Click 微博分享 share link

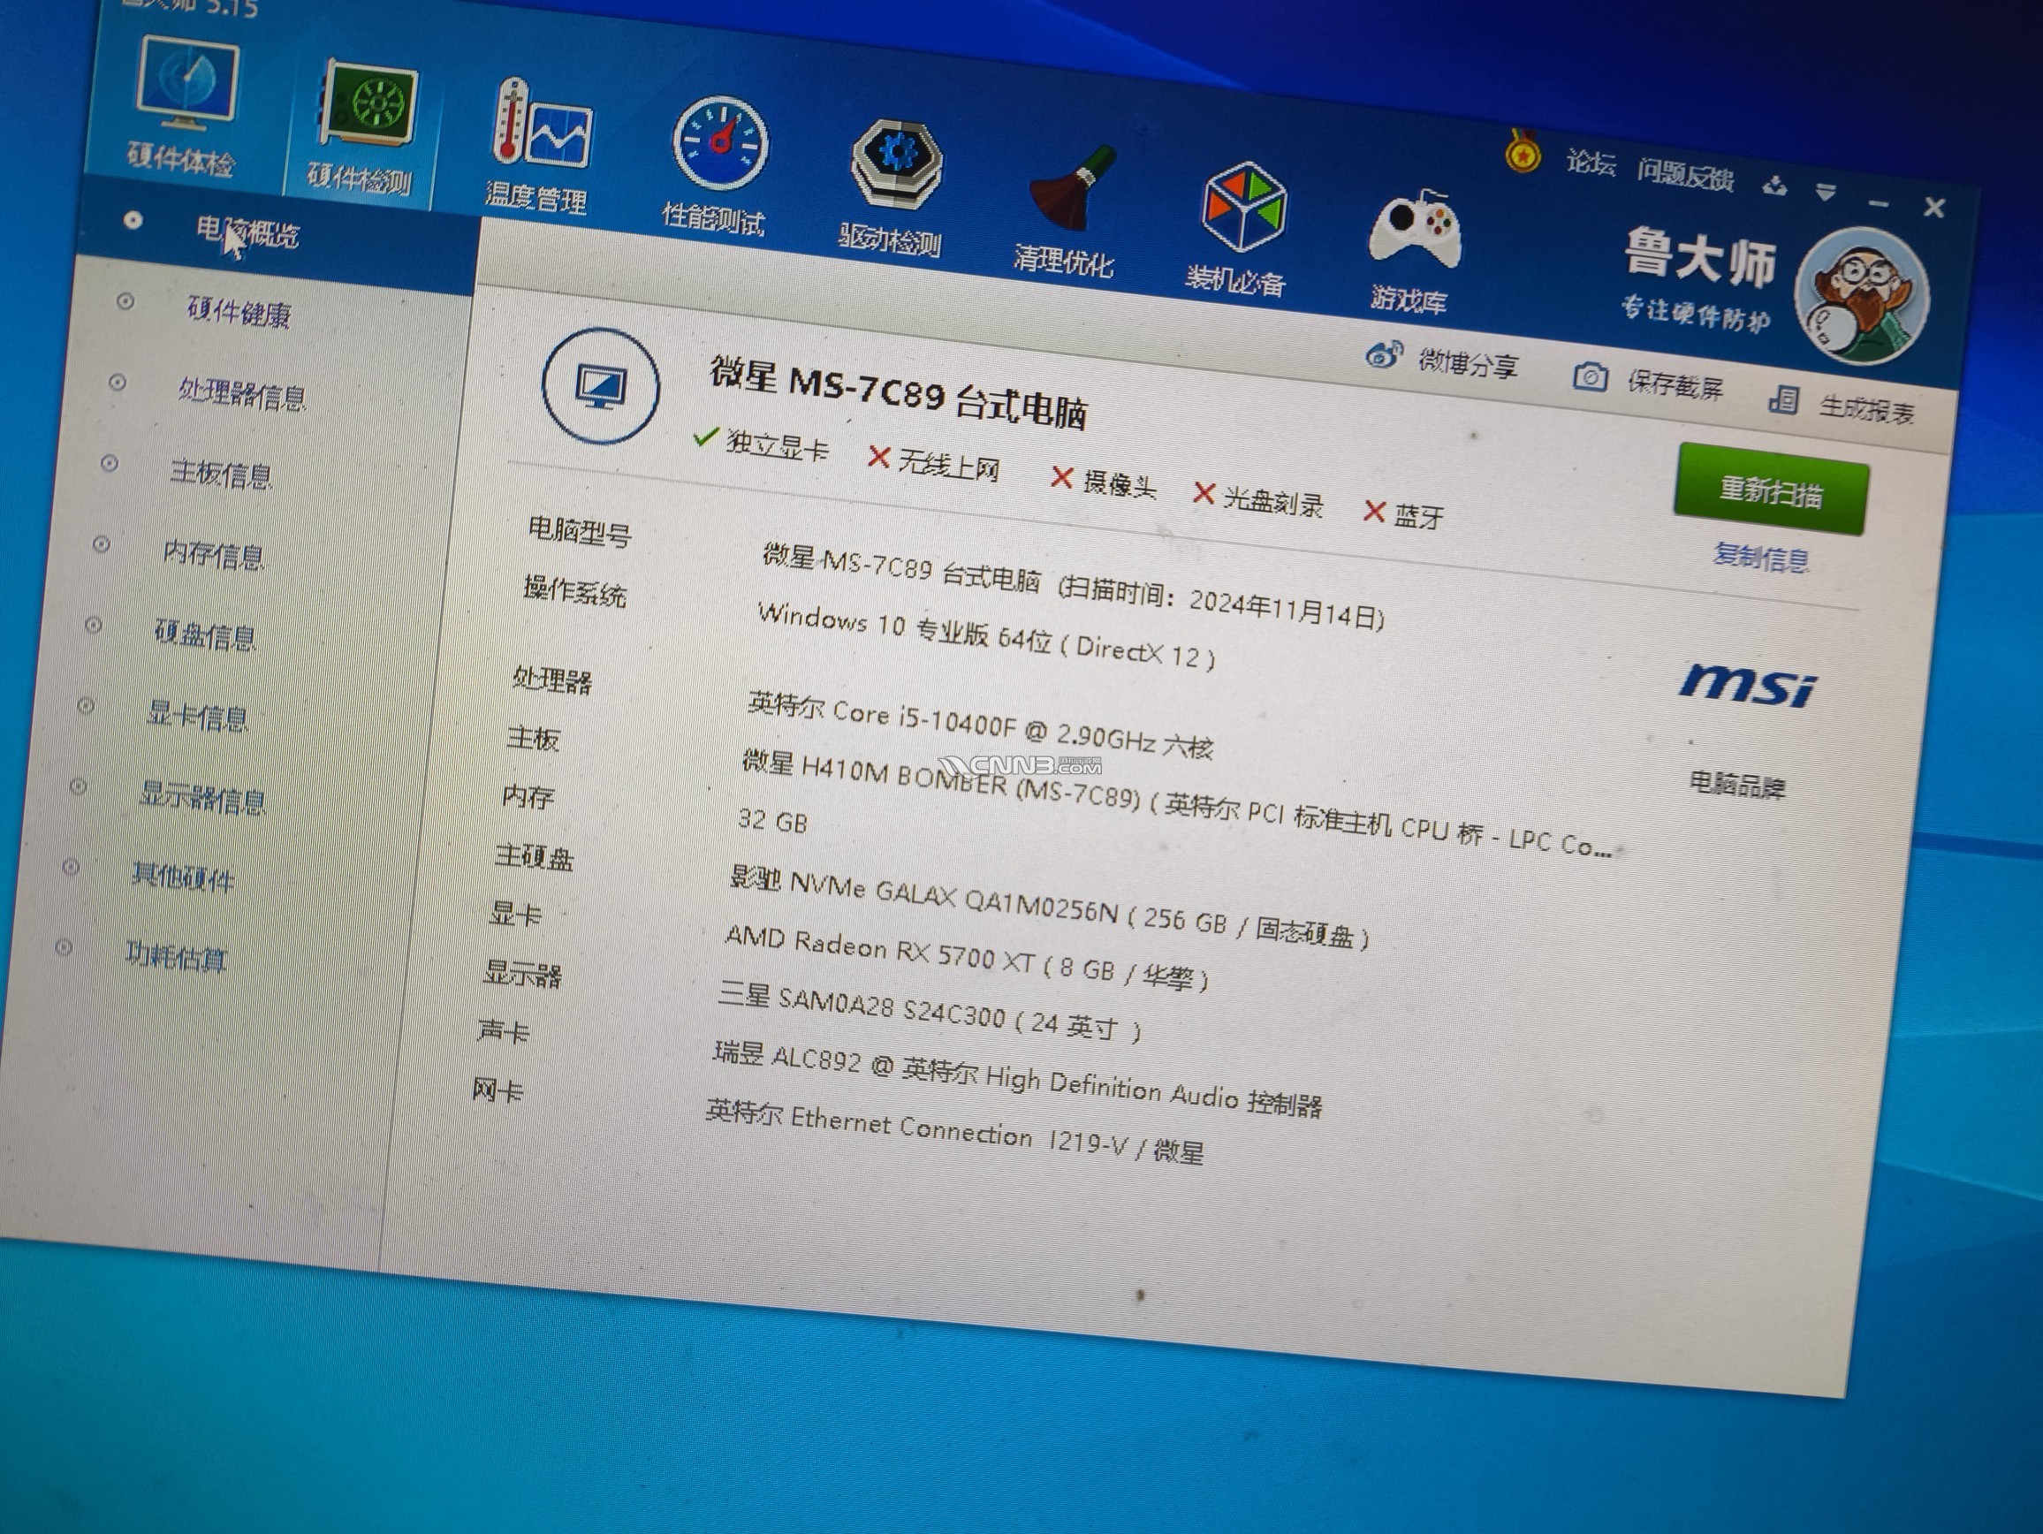tap(1468, 363)
